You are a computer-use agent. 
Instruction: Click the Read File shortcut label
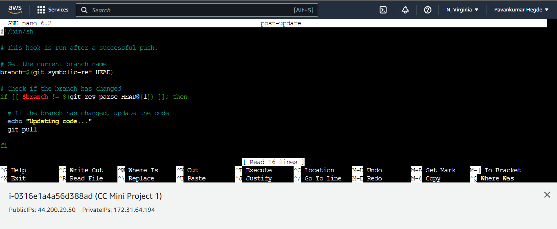coord(86,178)
